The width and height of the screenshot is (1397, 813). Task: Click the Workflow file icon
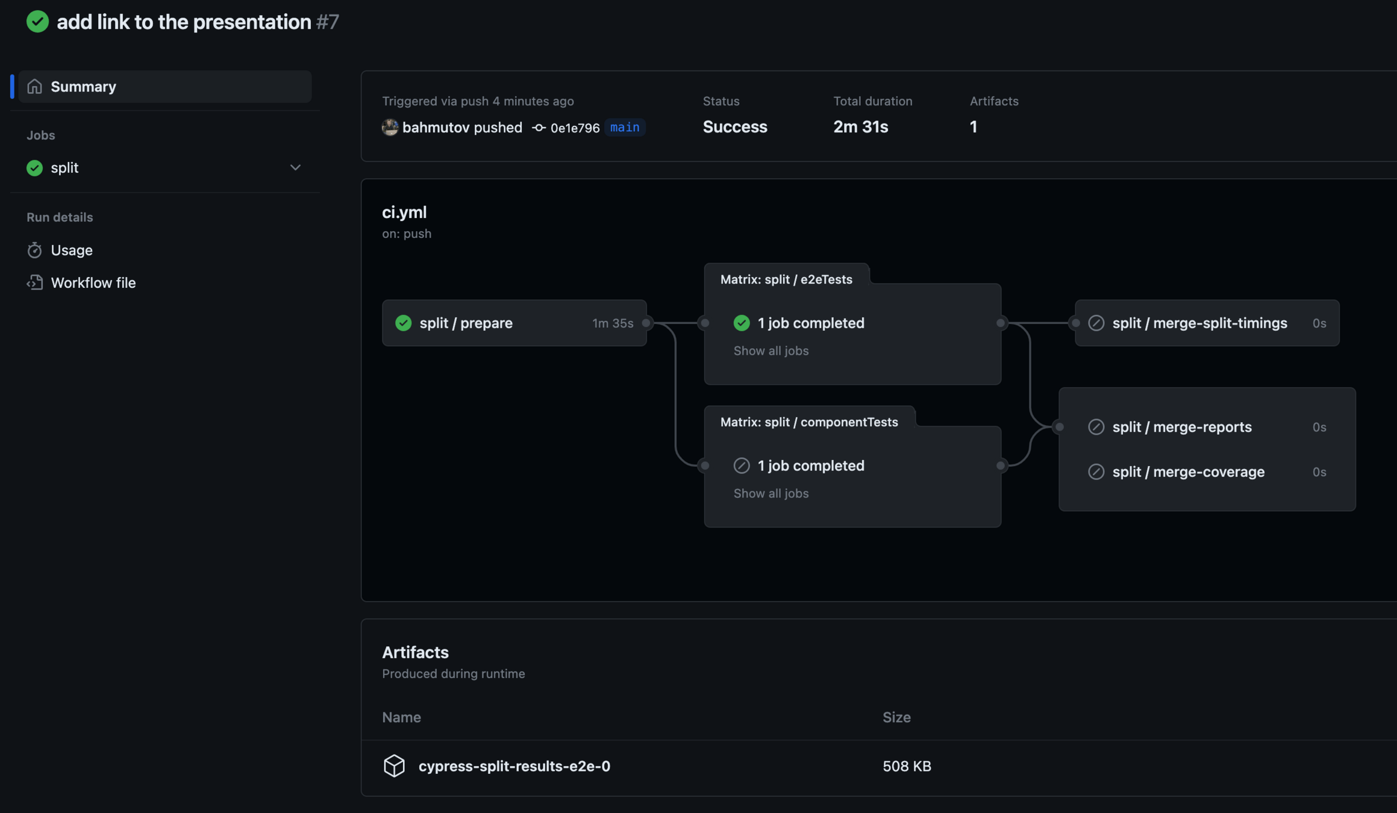tap(34, 282)
